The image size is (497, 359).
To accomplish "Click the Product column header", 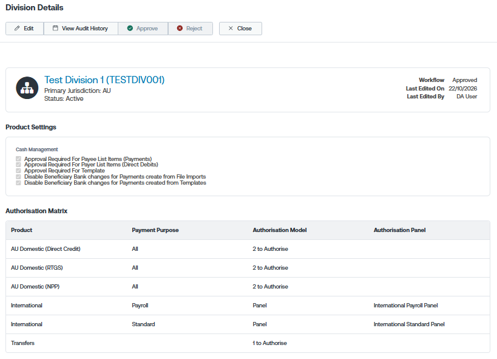I will [x=22, y=230].
